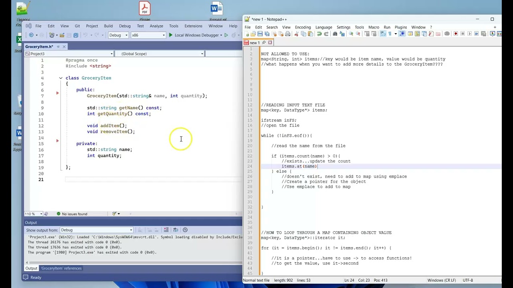This screenshot has width=513, height=288.
Task: Click the Open File folder icon in Visual Studio
Action: pos(62,35)
